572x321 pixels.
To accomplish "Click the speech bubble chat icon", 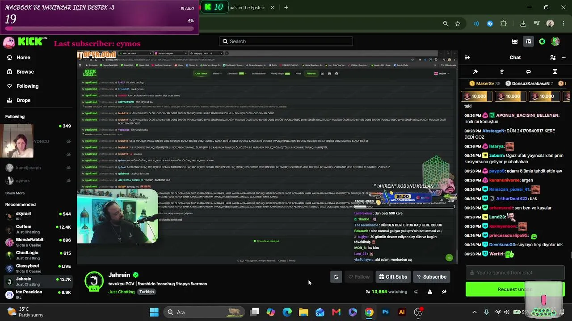I will click(528, 72).
